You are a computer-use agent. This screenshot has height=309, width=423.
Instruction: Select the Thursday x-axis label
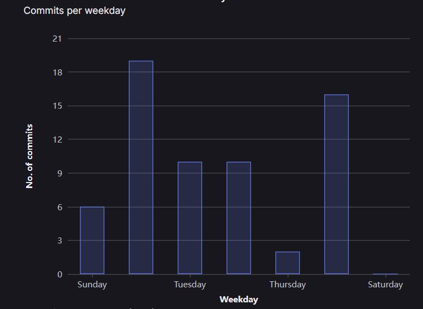pos(288,285)
